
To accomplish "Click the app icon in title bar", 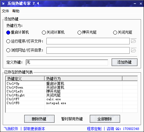I will 3,4.
